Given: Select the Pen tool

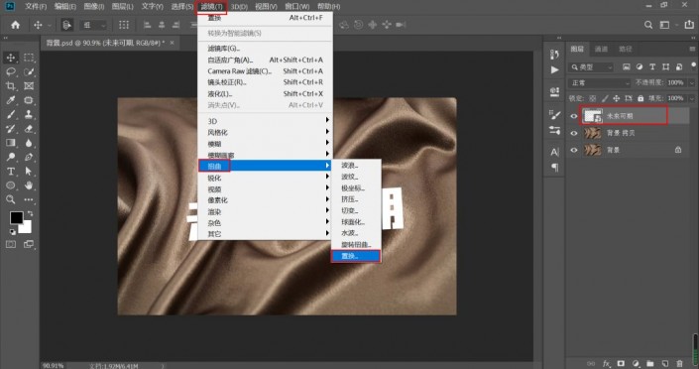Looking at the screenshot, I should pos(29,157).
